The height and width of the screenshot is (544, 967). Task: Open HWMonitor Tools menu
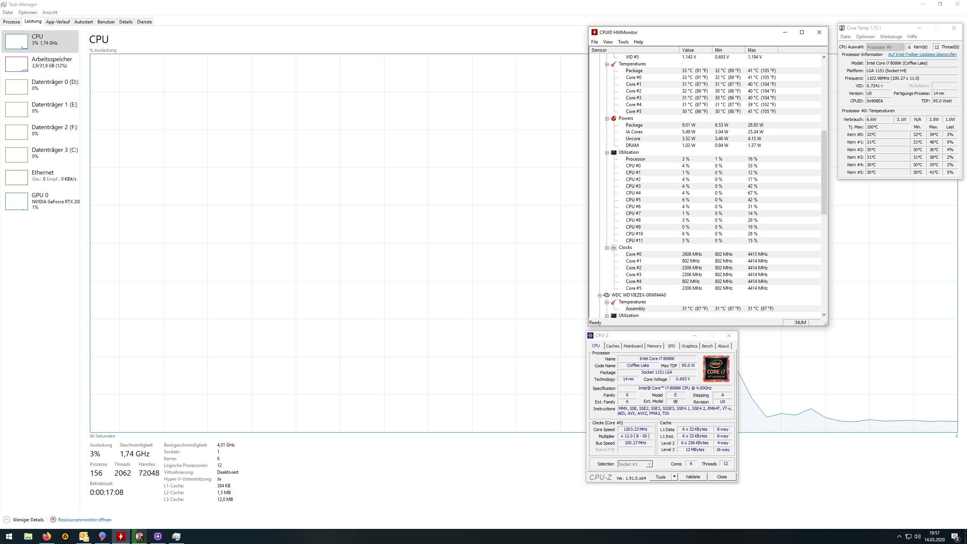click(x=623, y=42)
